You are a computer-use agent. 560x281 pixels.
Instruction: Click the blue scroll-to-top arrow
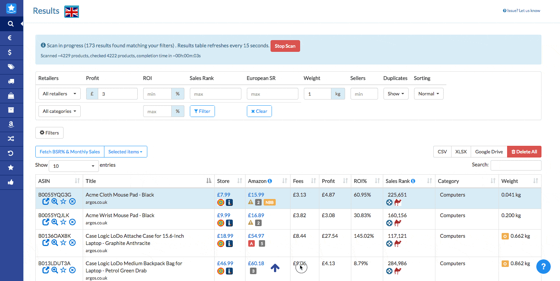tap(275, 268)
